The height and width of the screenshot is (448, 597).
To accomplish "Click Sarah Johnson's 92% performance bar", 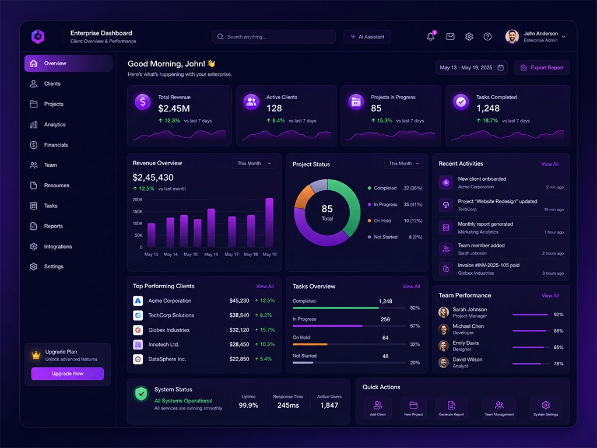I will tap(530, 314).
